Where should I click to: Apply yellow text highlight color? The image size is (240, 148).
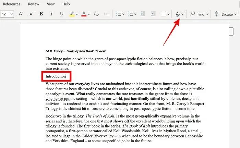[72, 14]
